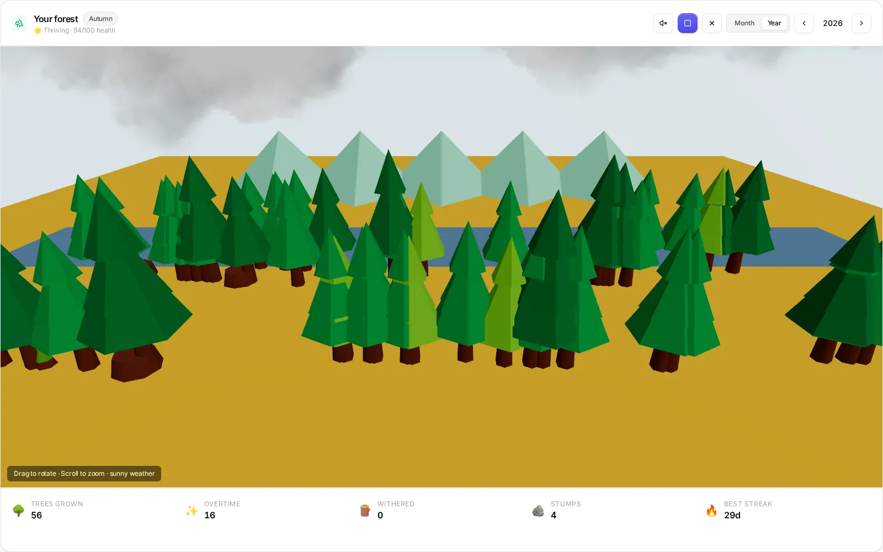The image size is (883, 552).
Task: Click the Drag to rotate hint label
Action: click(84, 474)
